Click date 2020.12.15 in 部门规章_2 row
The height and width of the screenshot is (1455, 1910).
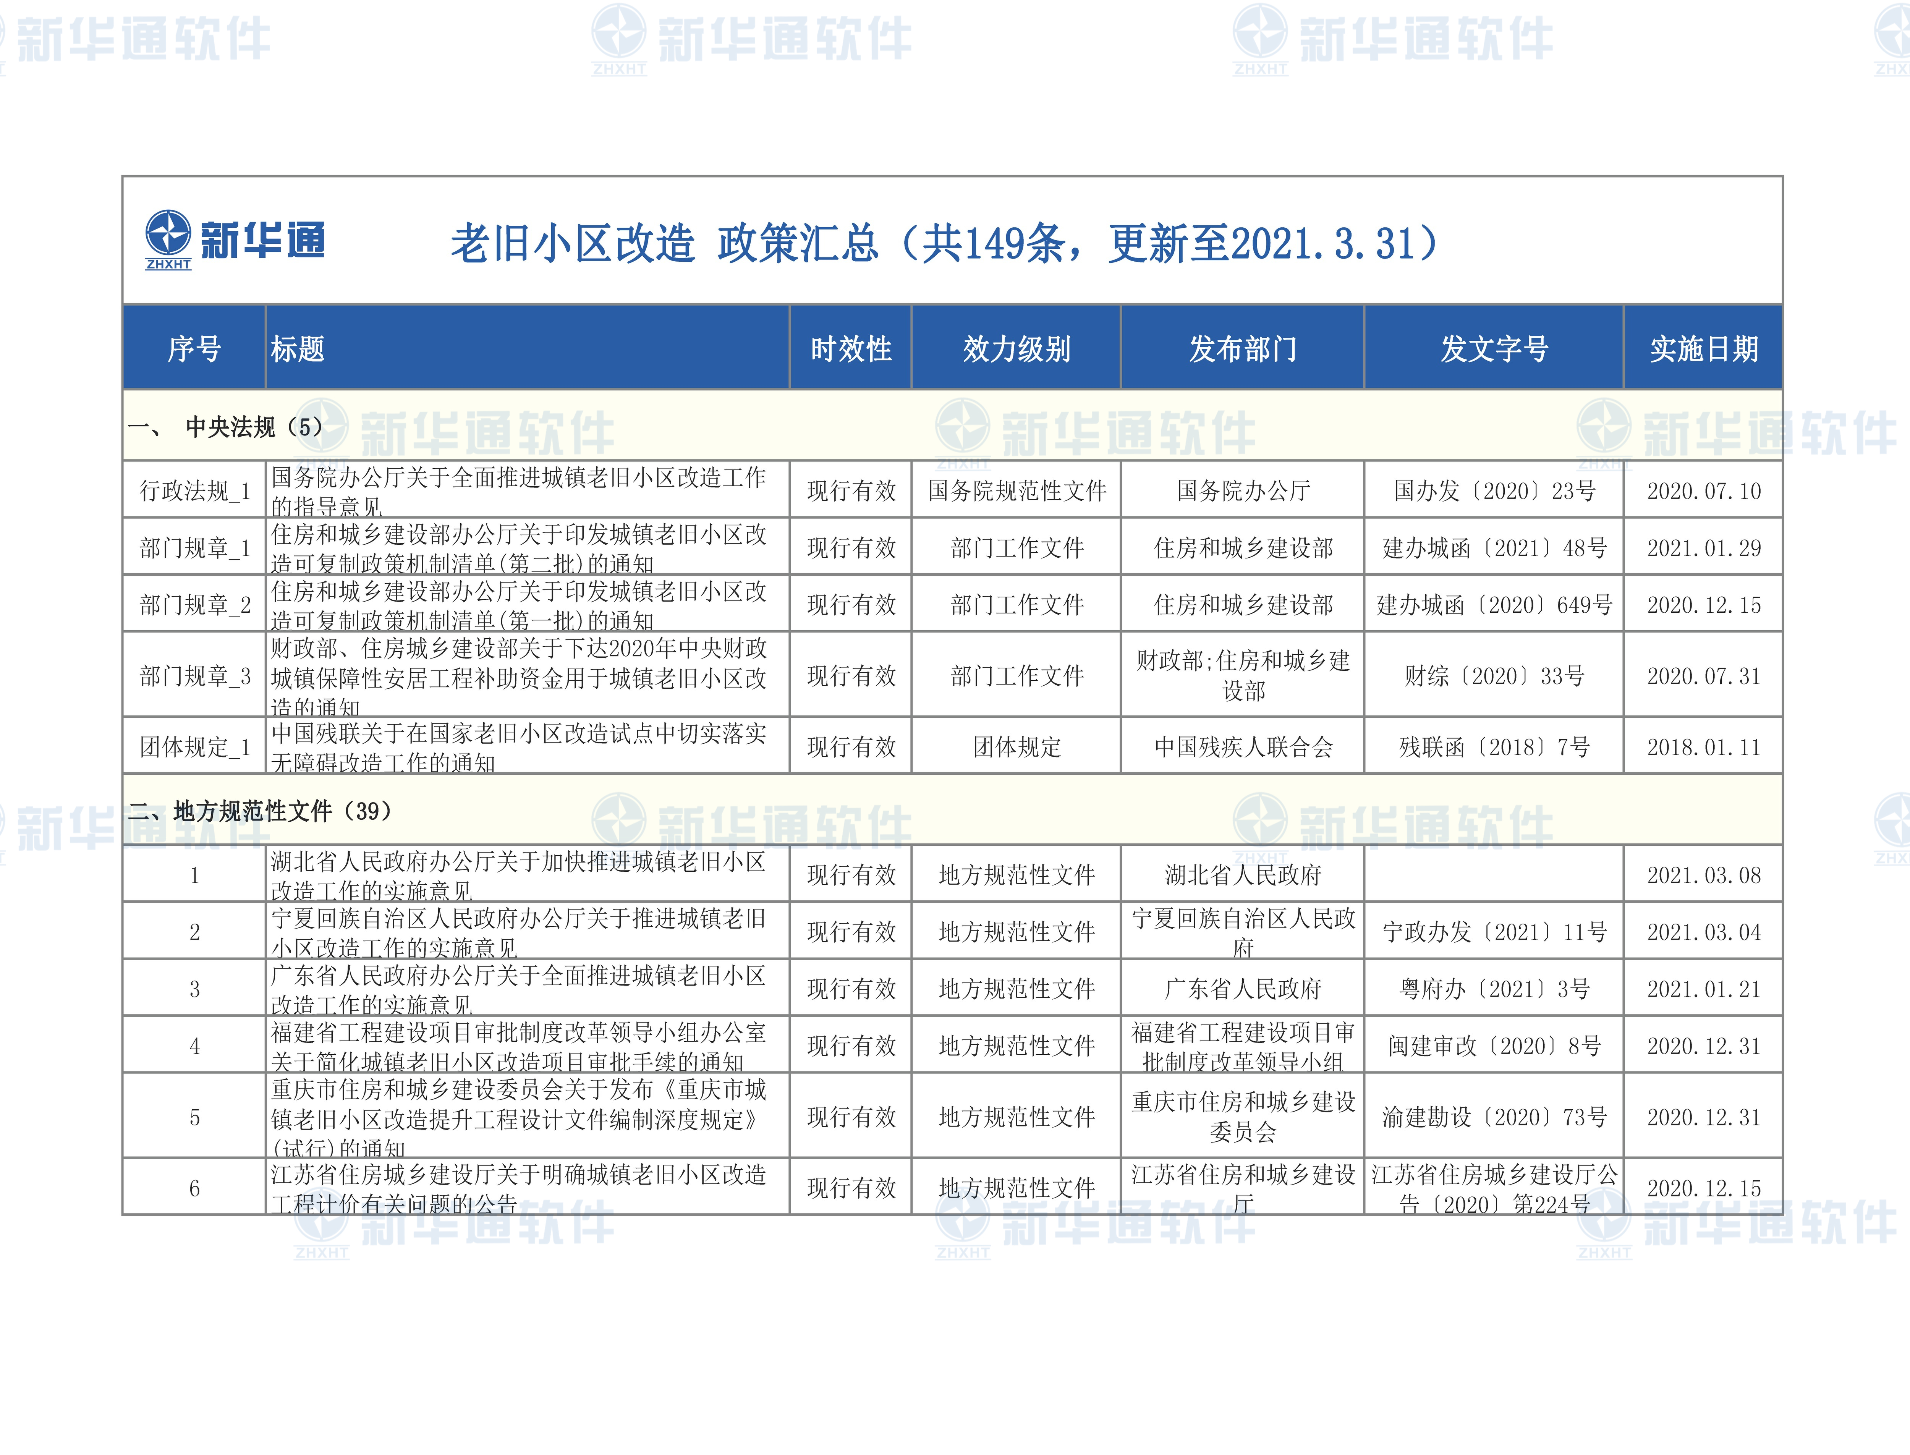click(x=1704, y=605)
